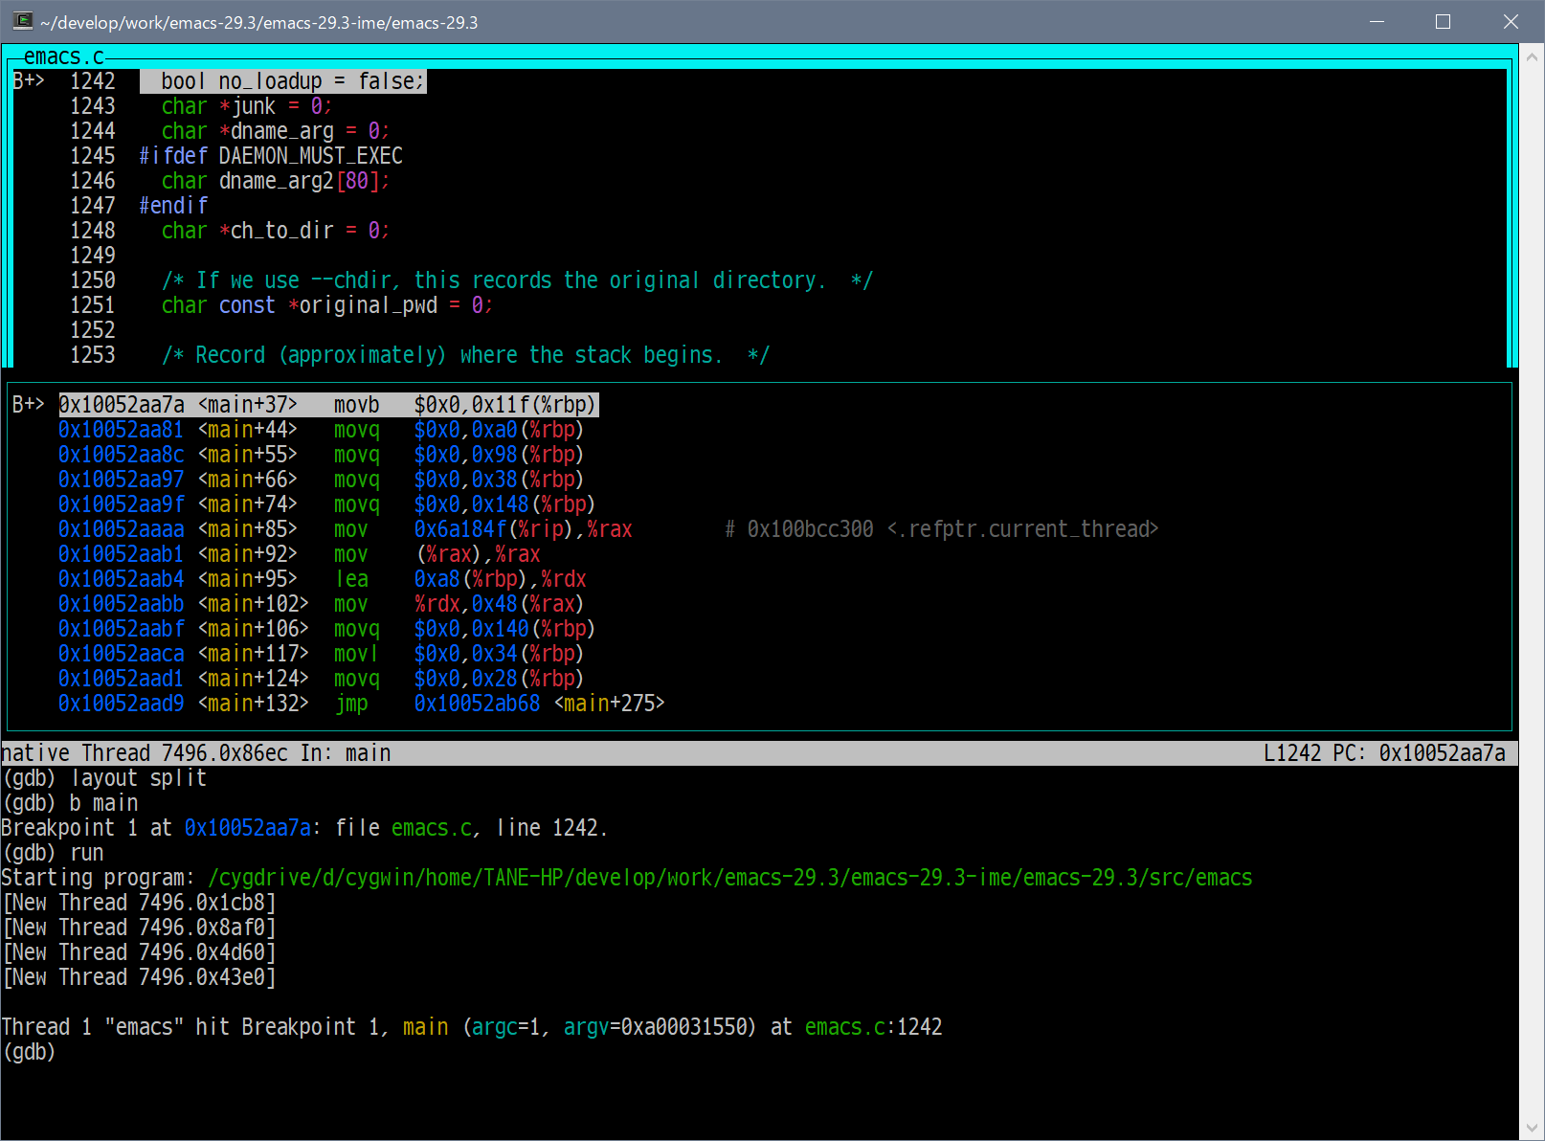This screenshot has height=1141, width=1545.
Task: Click '# 0x100bcc300 <.refptr.current_thread>' comment
Action: click(942, 529)
